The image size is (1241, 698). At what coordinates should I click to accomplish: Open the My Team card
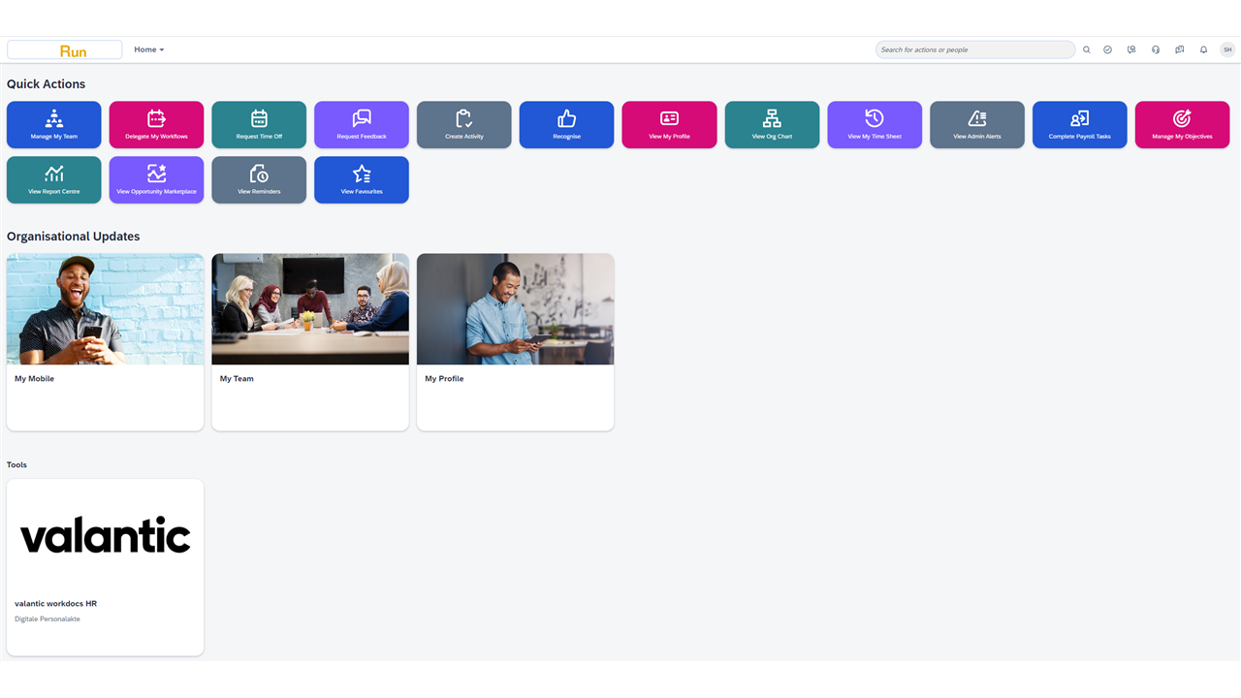pyautogui.click(x=309, y=341)
